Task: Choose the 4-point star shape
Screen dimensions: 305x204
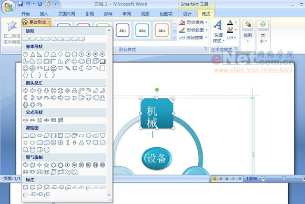Action: pos(39,165)
